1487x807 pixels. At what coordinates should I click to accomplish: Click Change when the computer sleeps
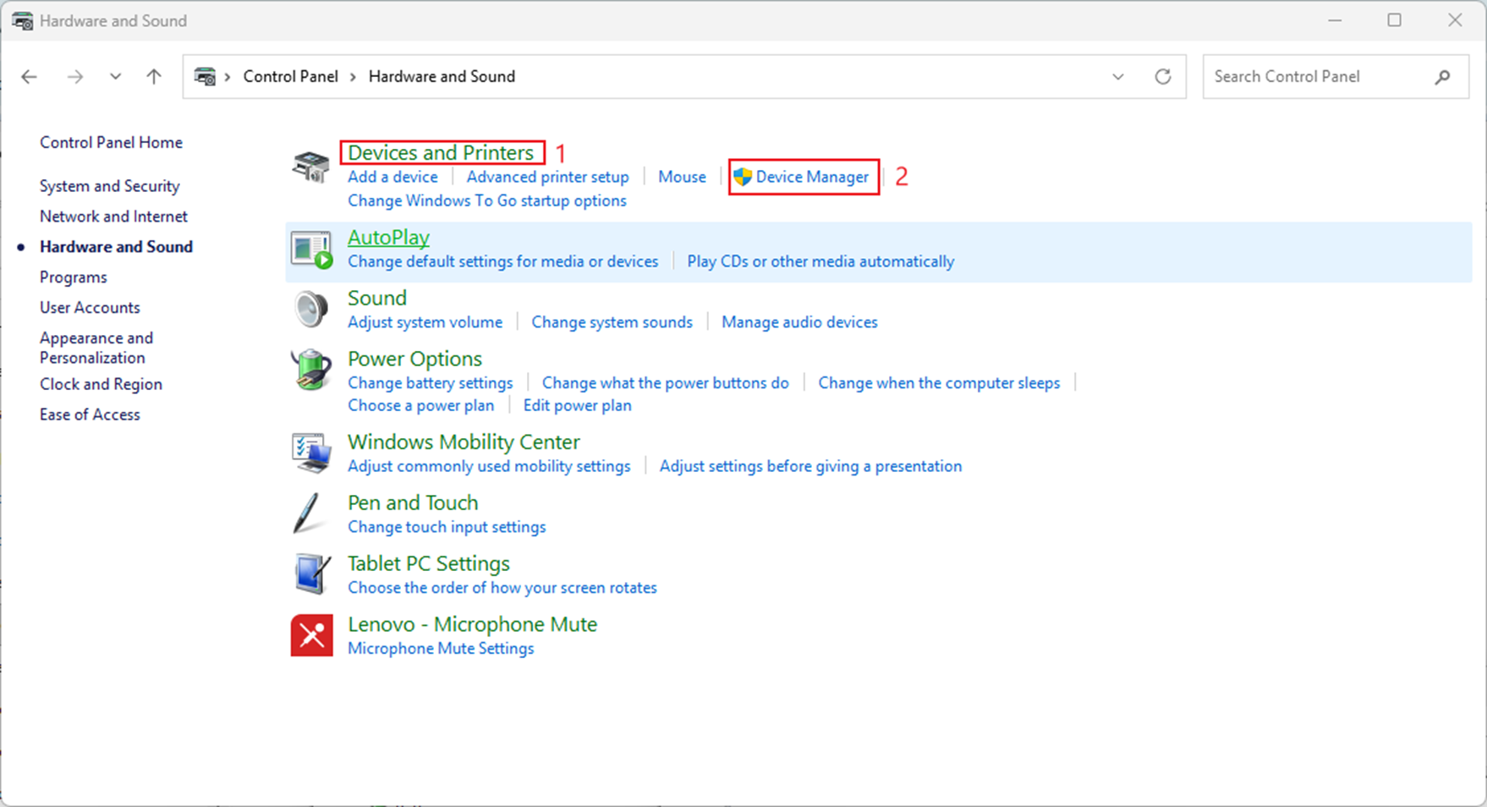pos(939,383)
